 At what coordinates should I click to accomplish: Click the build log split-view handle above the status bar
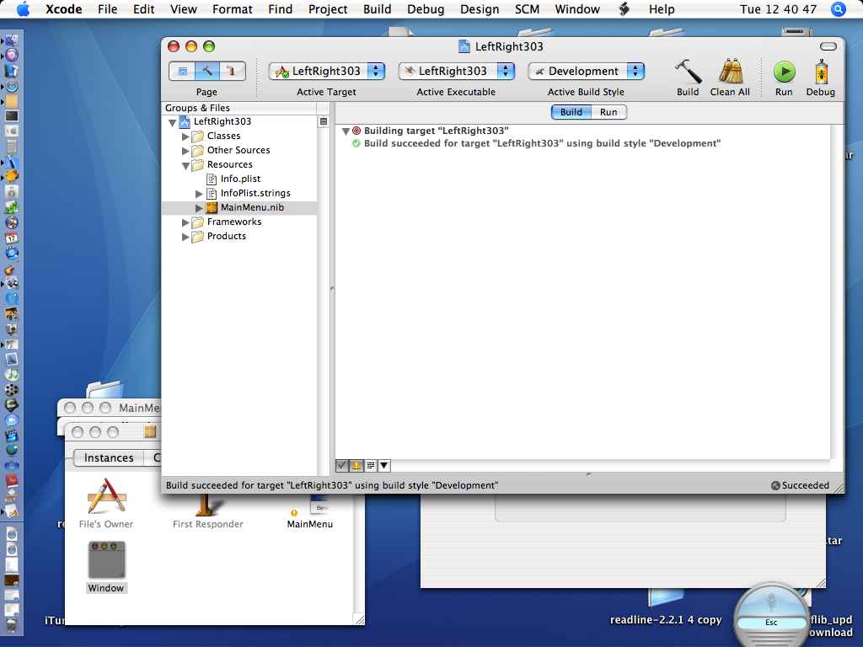pos(589,474)
